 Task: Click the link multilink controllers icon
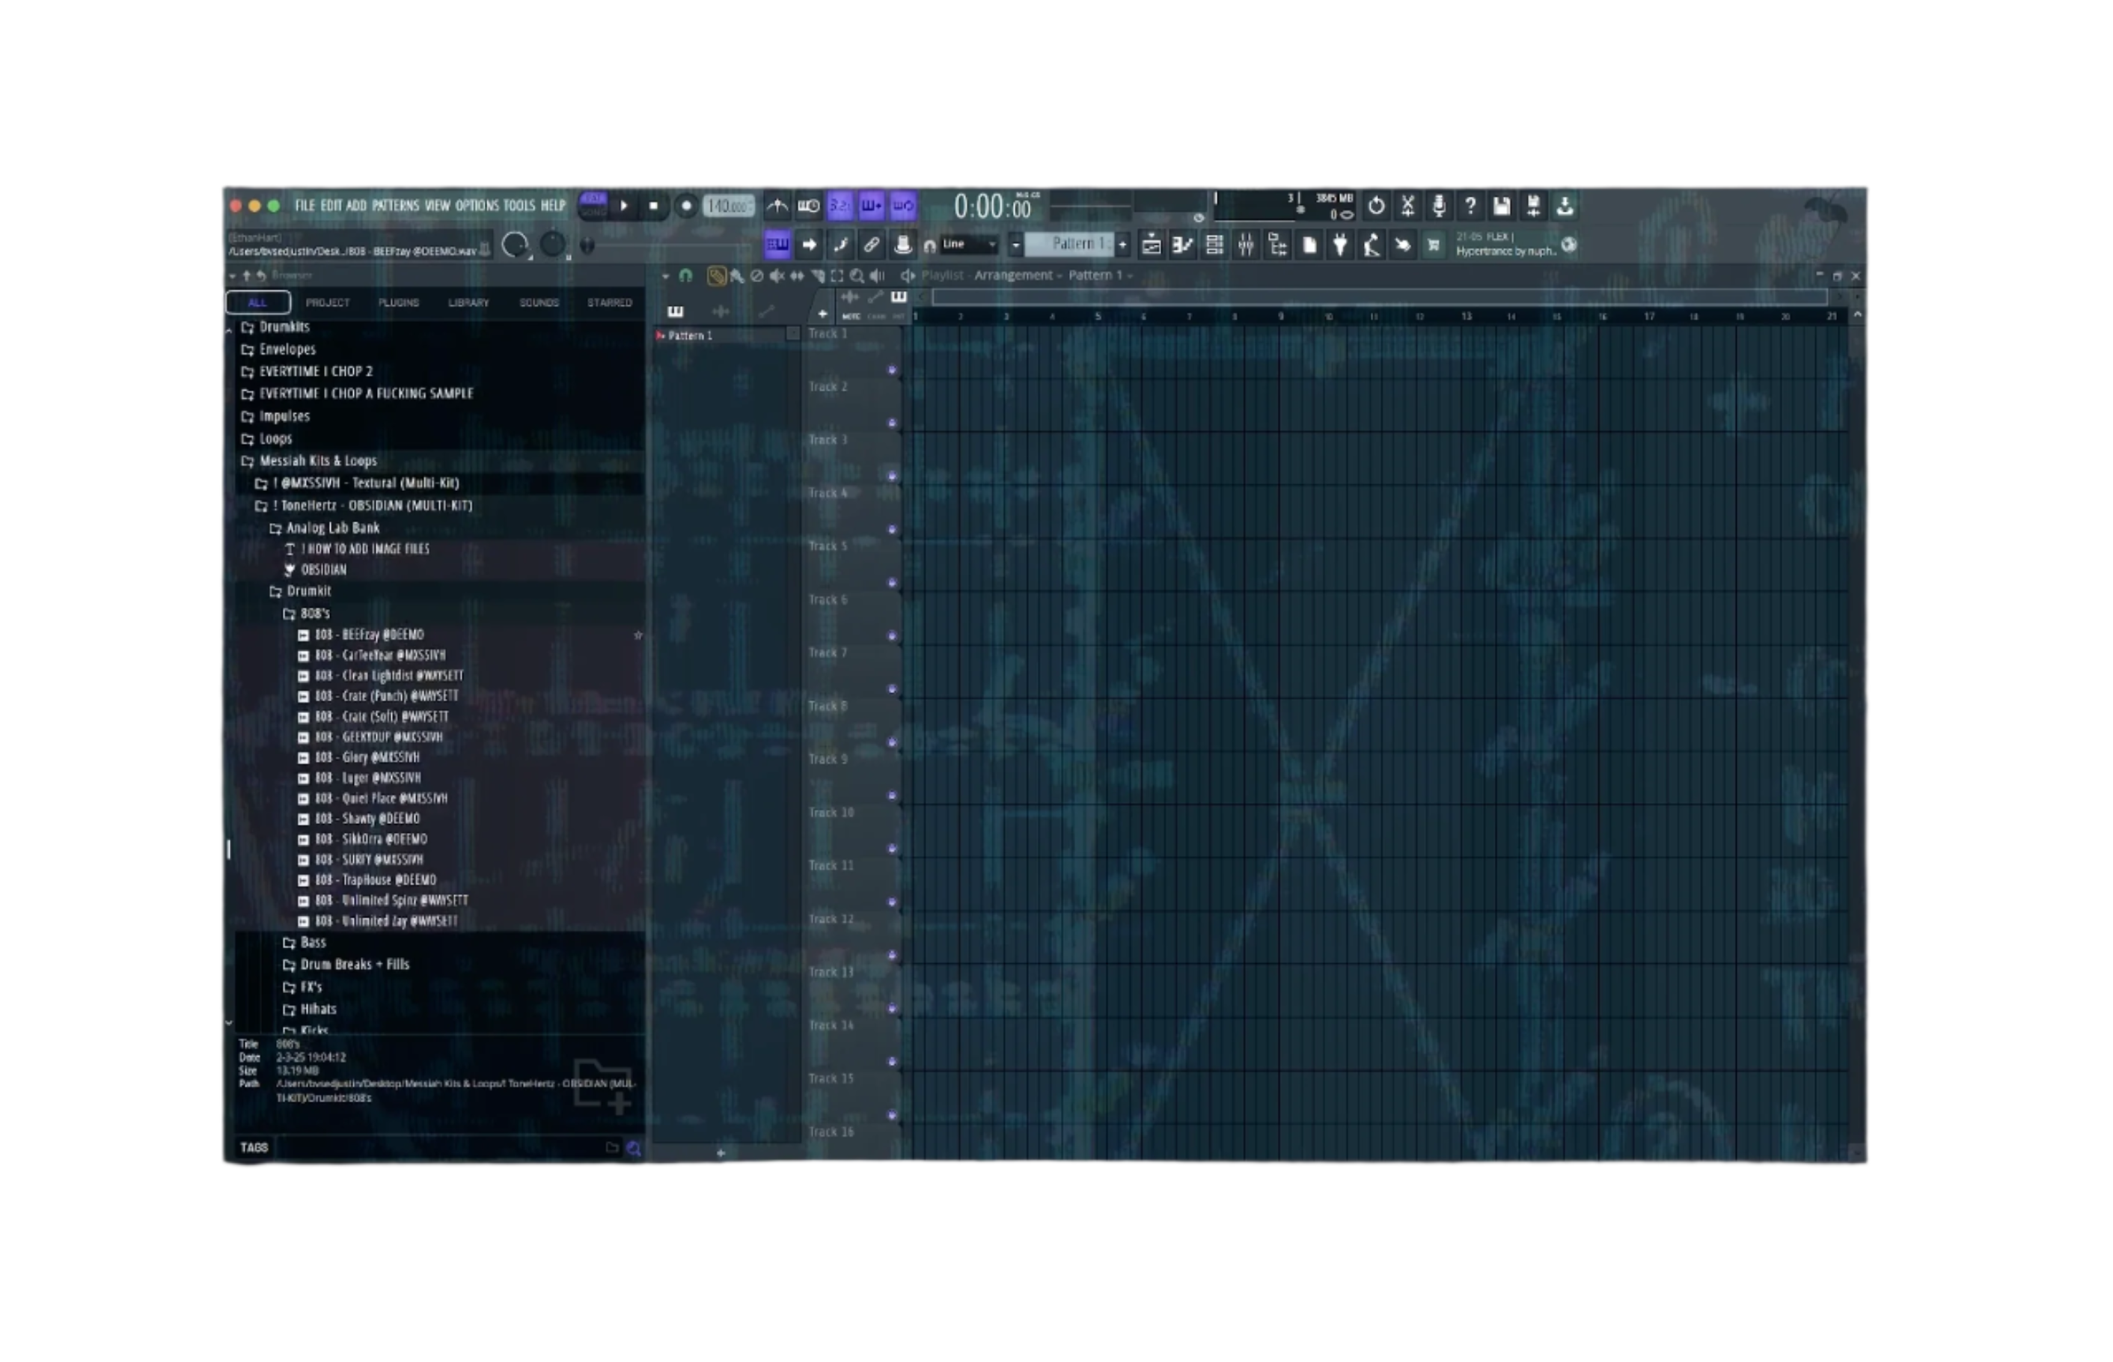pyautogui.click(x=871, y=245)
